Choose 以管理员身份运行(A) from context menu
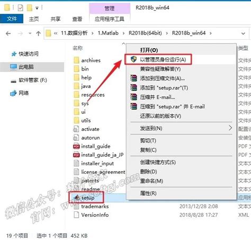 coord(181,59)
